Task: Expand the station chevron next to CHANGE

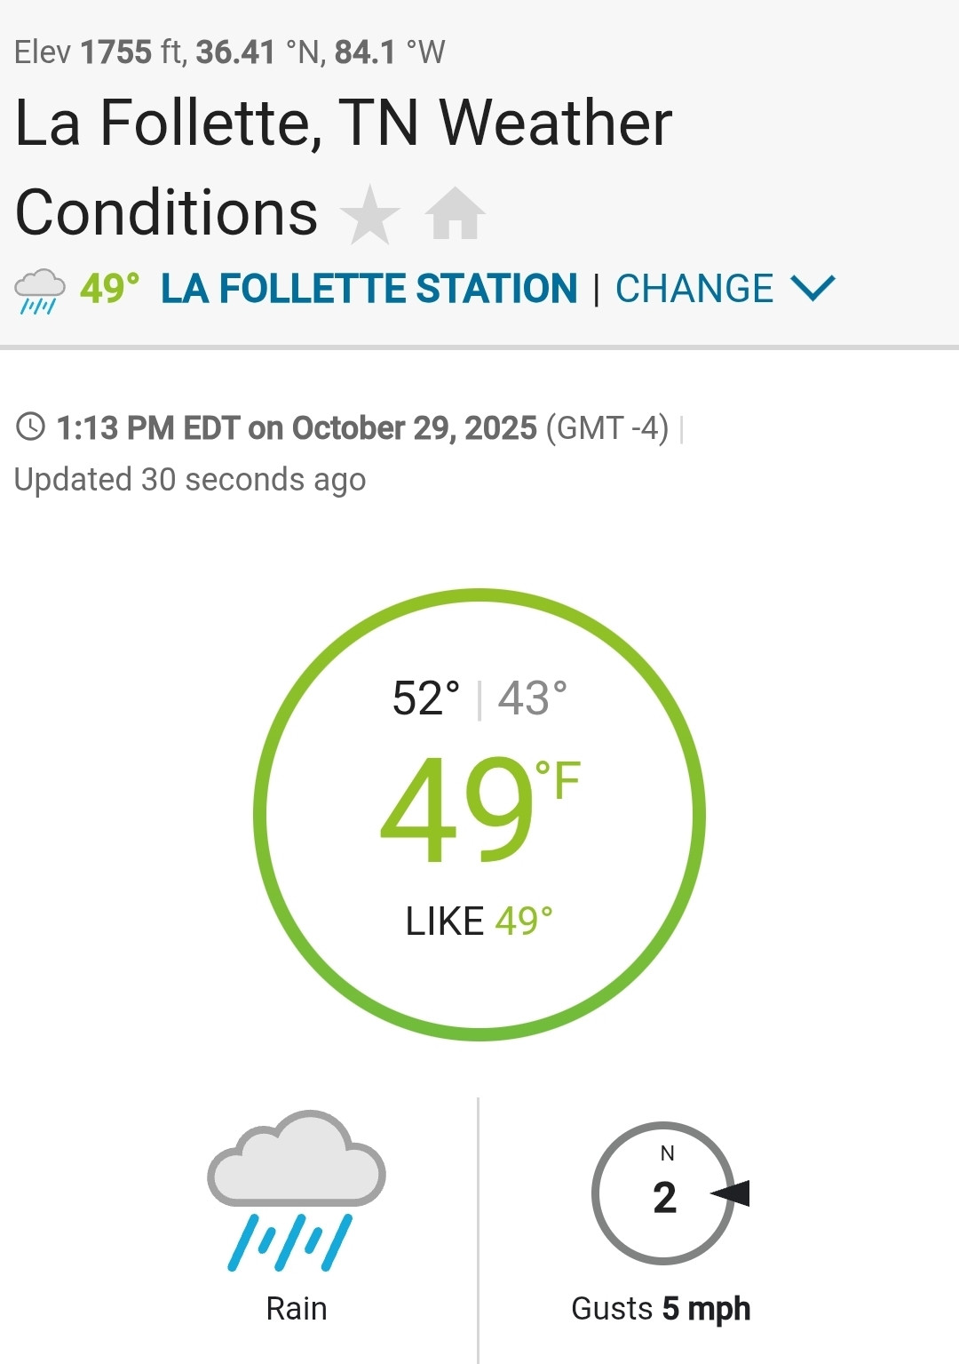Action: tap(812, 288)
